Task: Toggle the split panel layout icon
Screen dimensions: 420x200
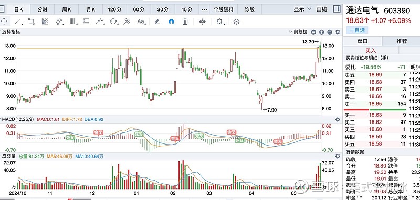Action: 337,9
